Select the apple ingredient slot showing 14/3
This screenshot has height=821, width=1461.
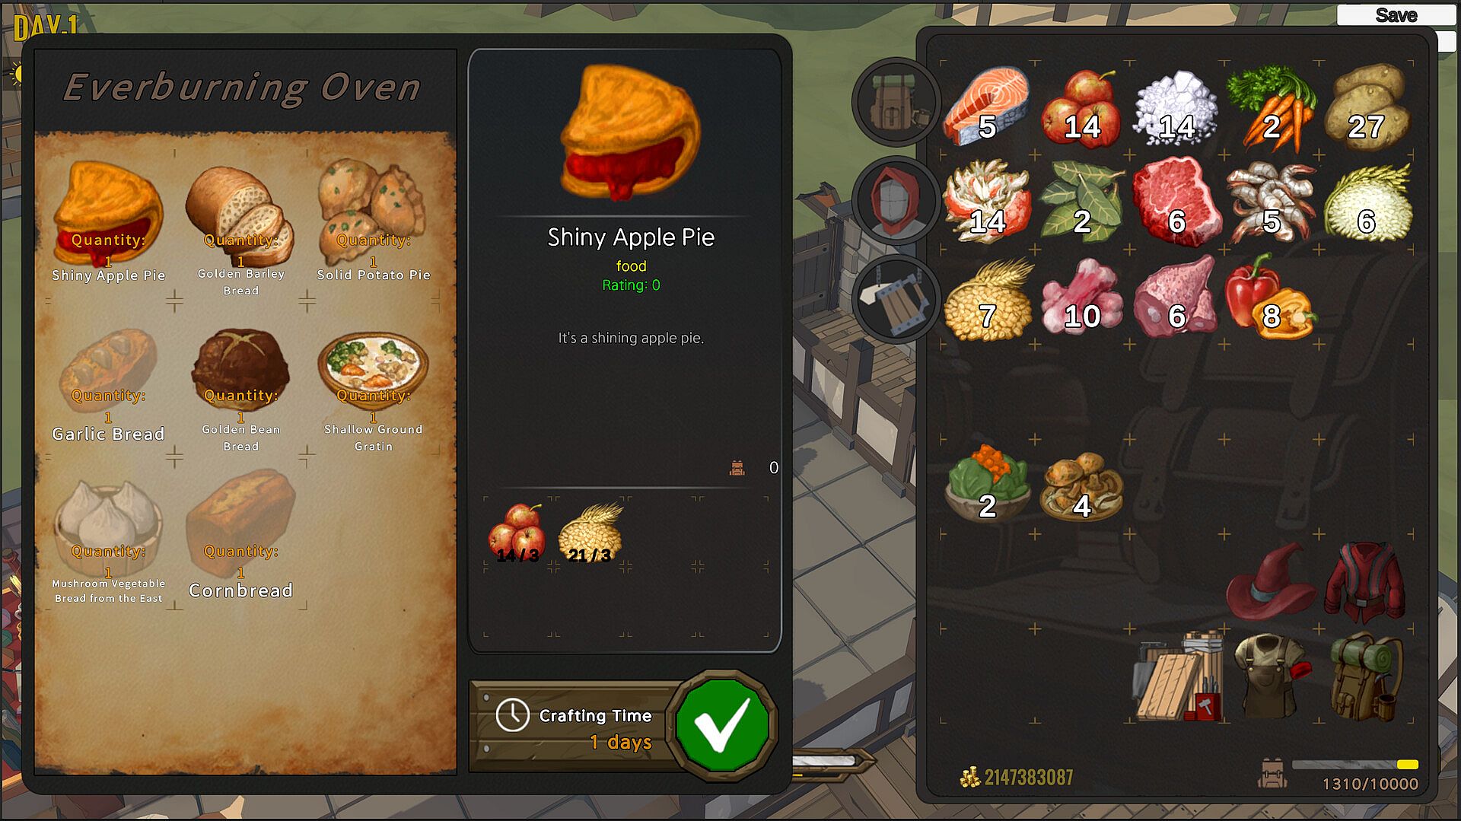[x=517, y=533]
